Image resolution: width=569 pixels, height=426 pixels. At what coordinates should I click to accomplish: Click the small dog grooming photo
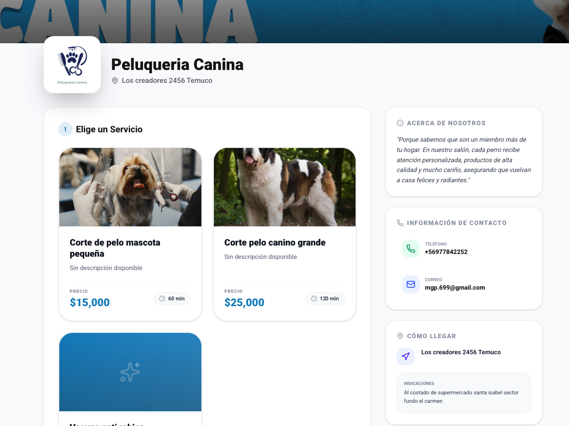point(131,187)
